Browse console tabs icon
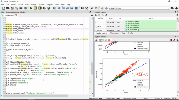Screen dimensions: 179x100 [x=96, y=40]
